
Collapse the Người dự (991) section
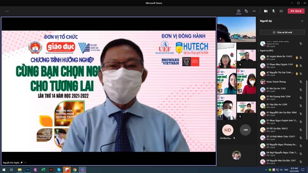coord(259,50)
